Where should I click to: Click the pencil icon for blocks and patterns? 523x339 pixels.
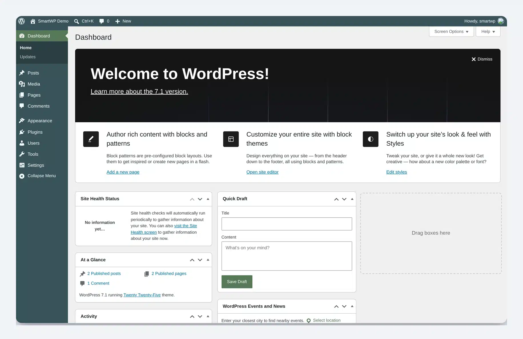91,139
